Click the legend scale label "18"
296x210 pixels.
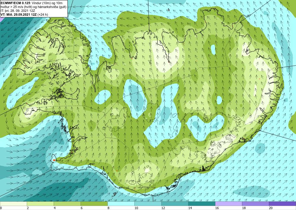point(244,208)
